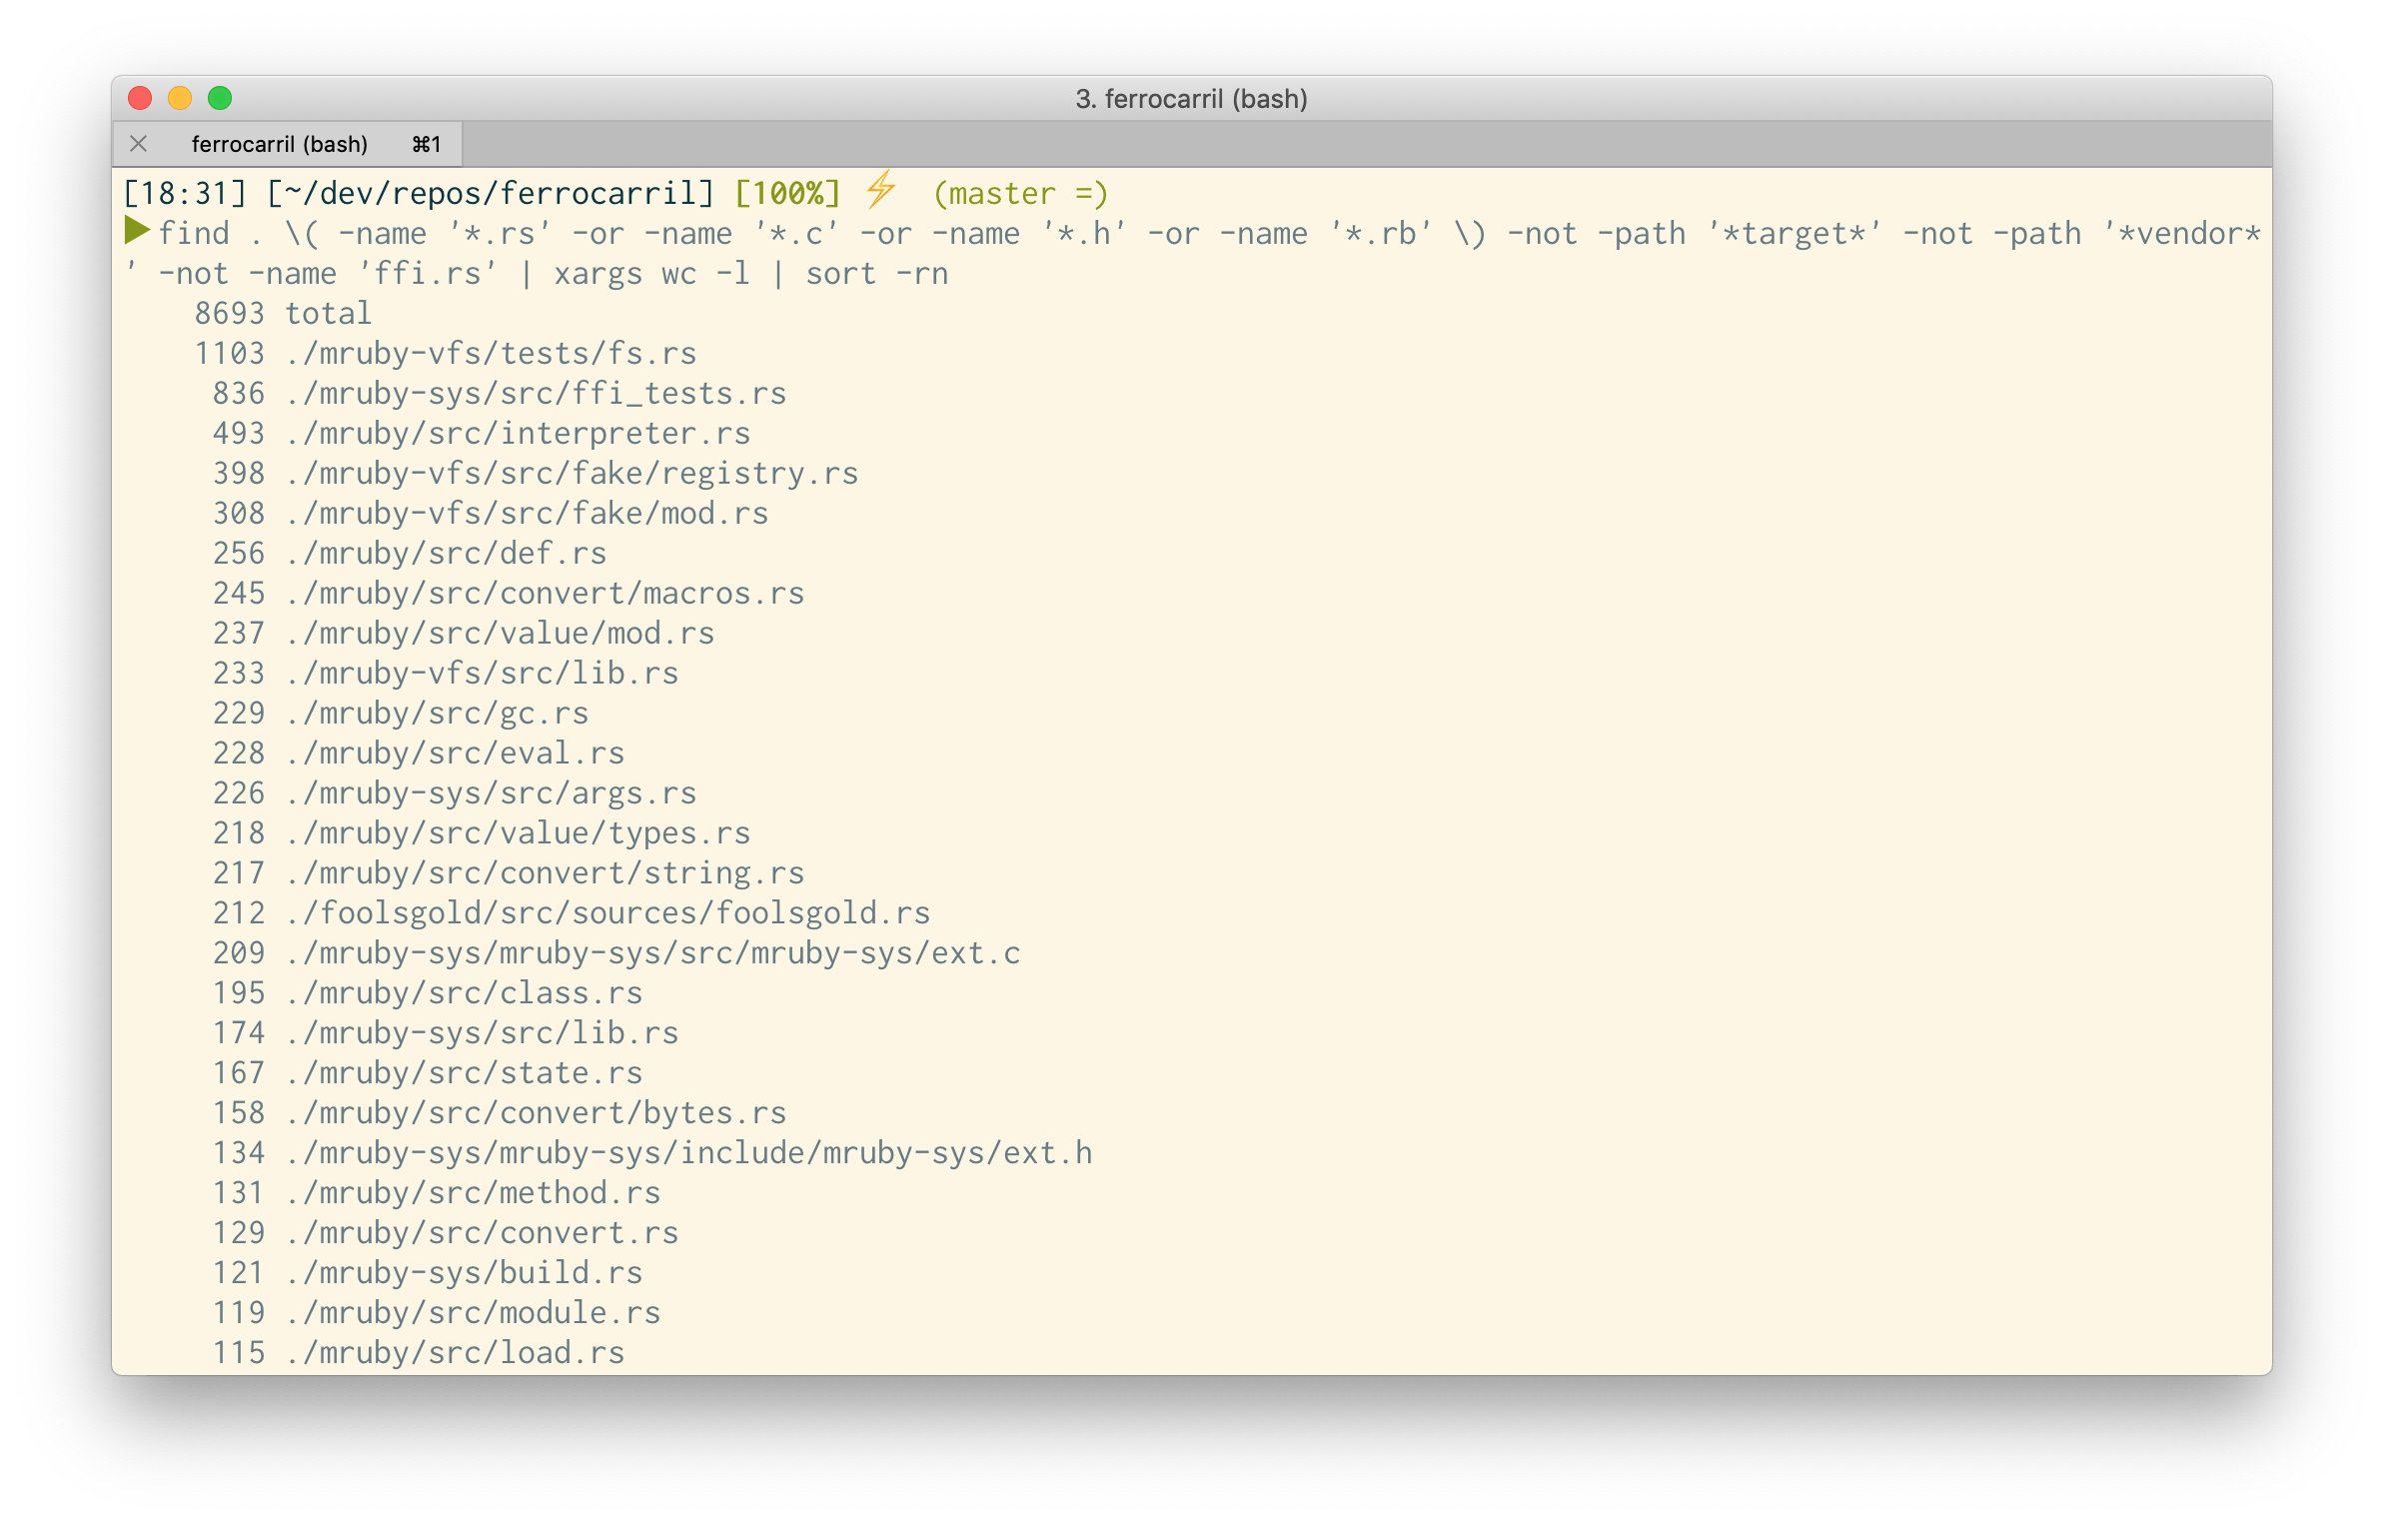Click the green zoom window button

pos(220,98)
